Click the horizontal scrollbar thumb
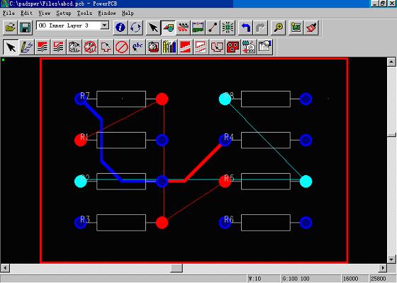Image resolution: width=397 pixels, height=283 pixels. point(177,268)
